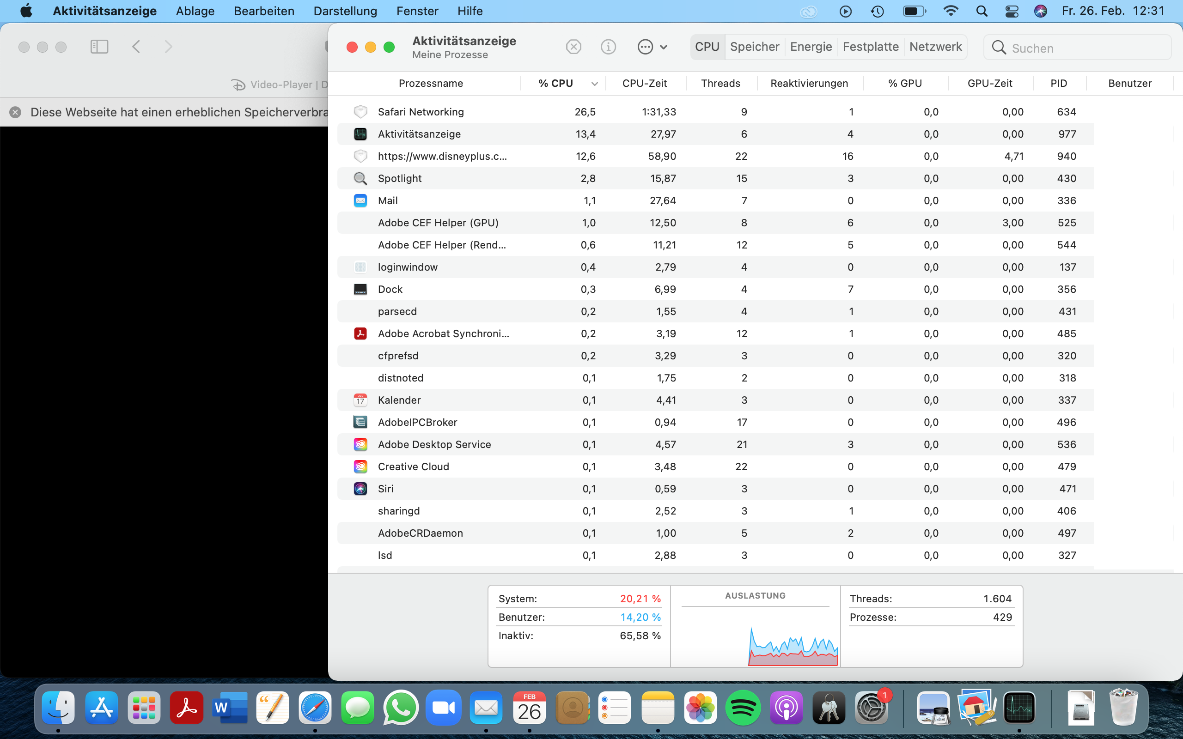Open Control Center in menu bar
This screenshot has width=1183, height=739.
click(x=1012, y=11)
